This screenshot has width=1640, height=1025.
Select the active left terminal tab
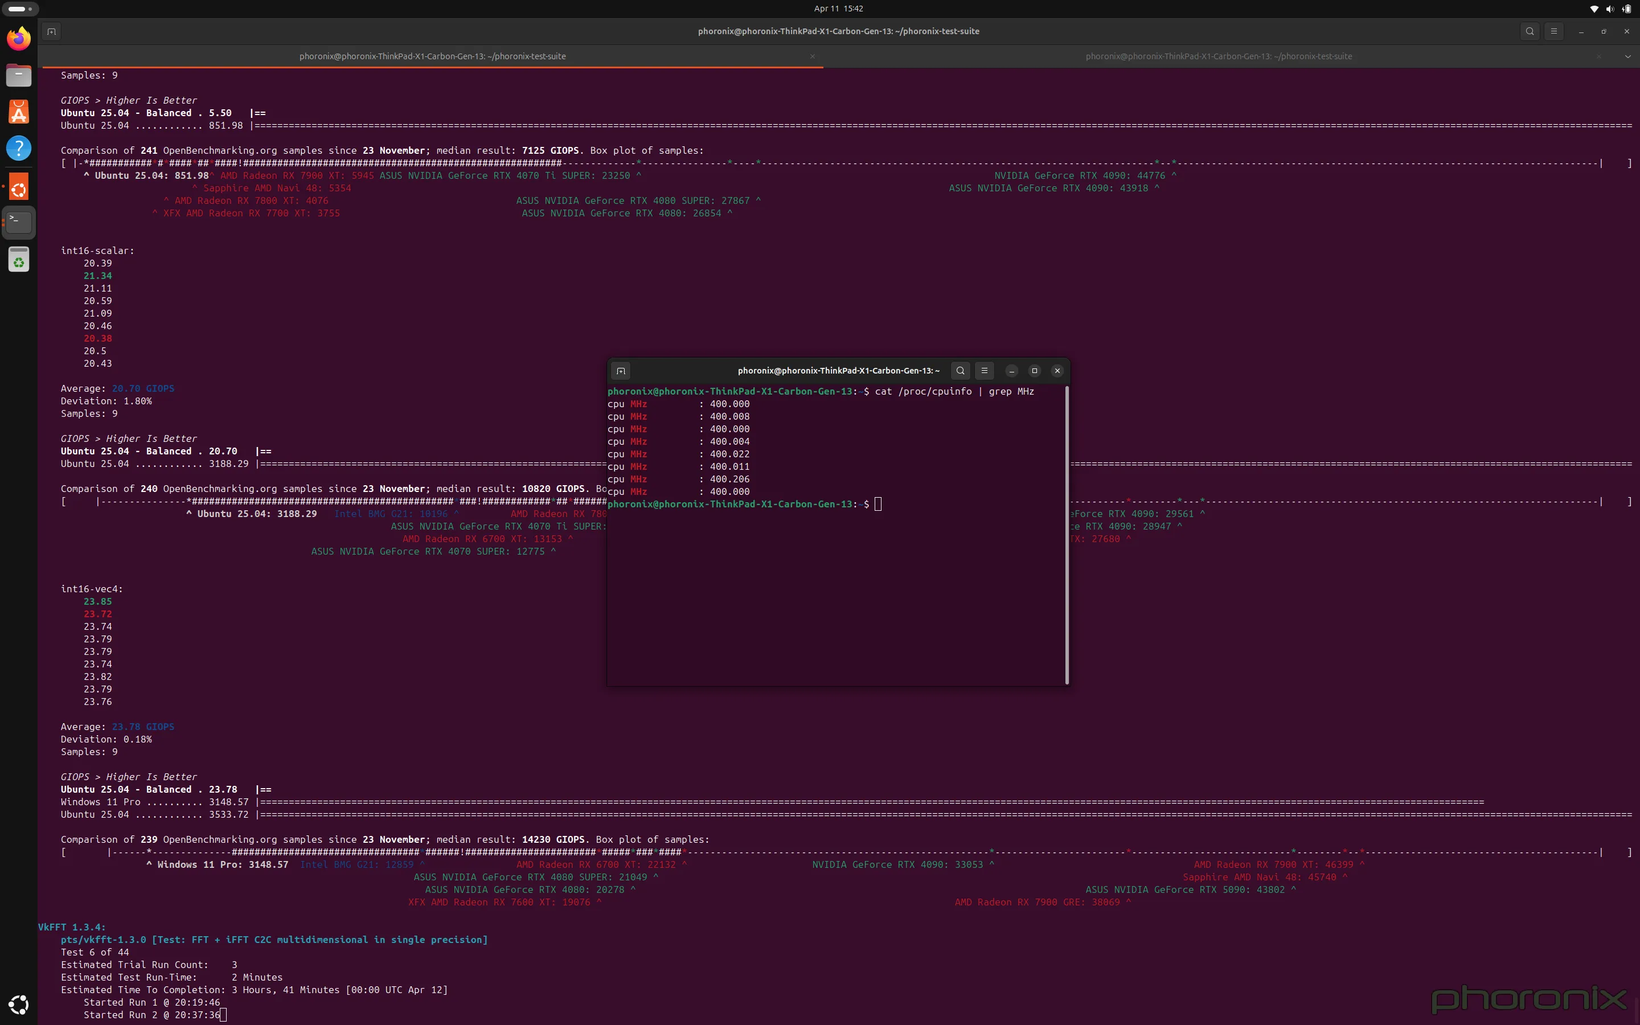(x=432, y=56)
